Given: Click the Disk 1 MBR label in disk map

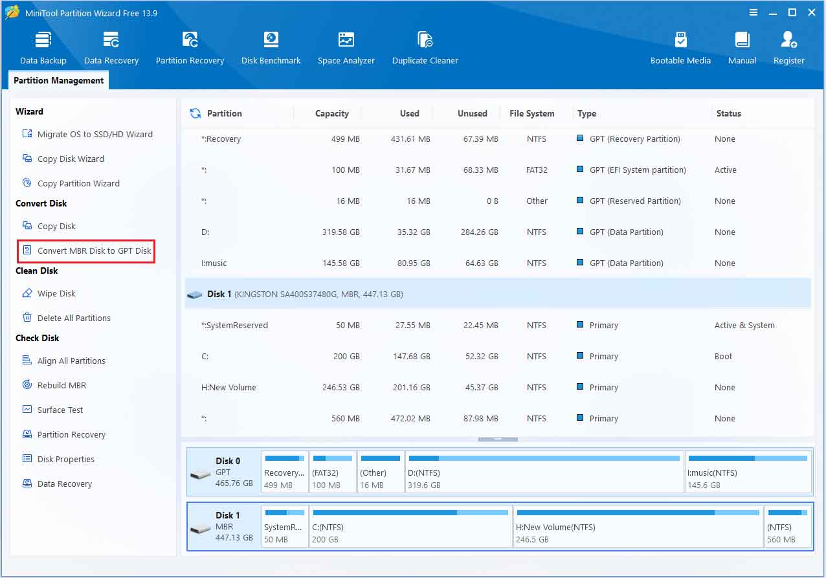Looking at the screenshot, I should [x=224, y=527].
